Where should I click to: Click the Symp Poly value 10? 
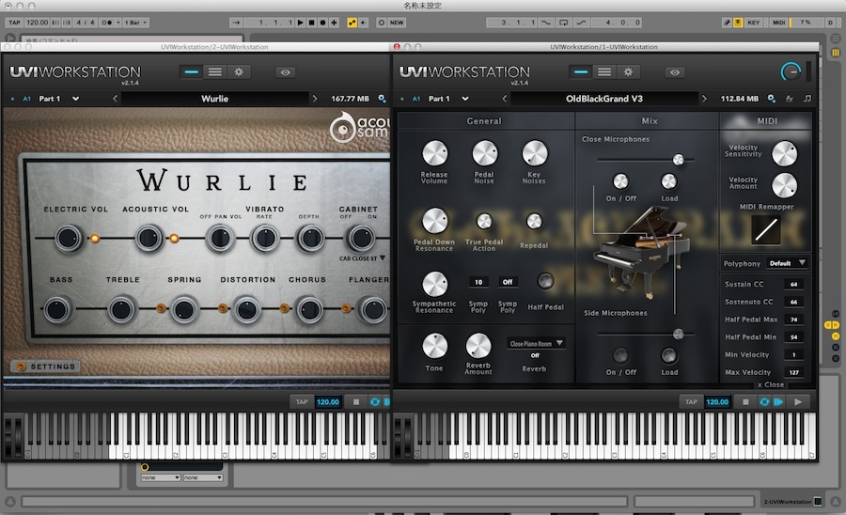[x=478, y=282]
